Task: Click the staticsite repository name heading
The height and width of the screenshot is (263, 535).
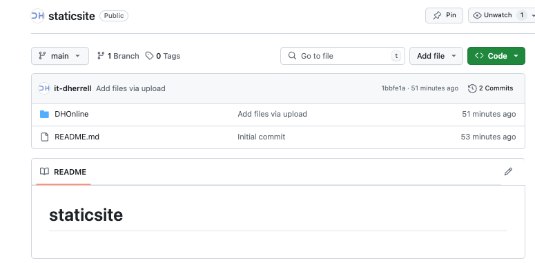Action: [72, 16]
